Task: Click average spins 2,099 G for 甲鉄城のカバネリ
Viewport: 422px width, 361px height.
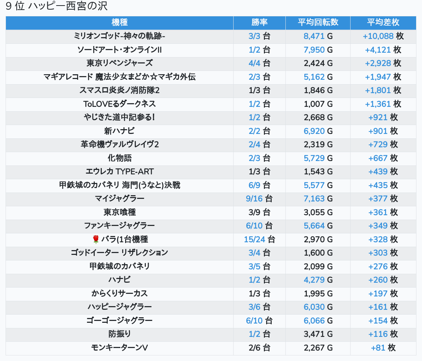Action: click(318, 266)
